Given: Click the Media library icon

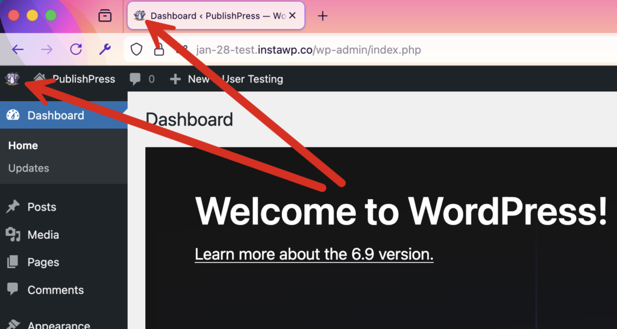Looking at the screenshot, I should click(x=13, y=235).
